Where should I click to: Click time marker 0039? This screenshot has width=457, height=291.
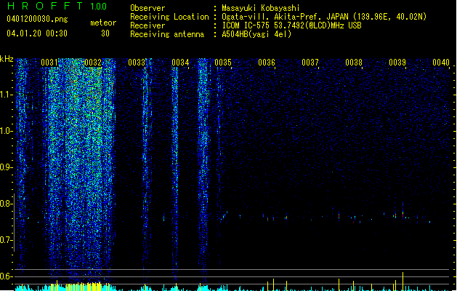397,63
